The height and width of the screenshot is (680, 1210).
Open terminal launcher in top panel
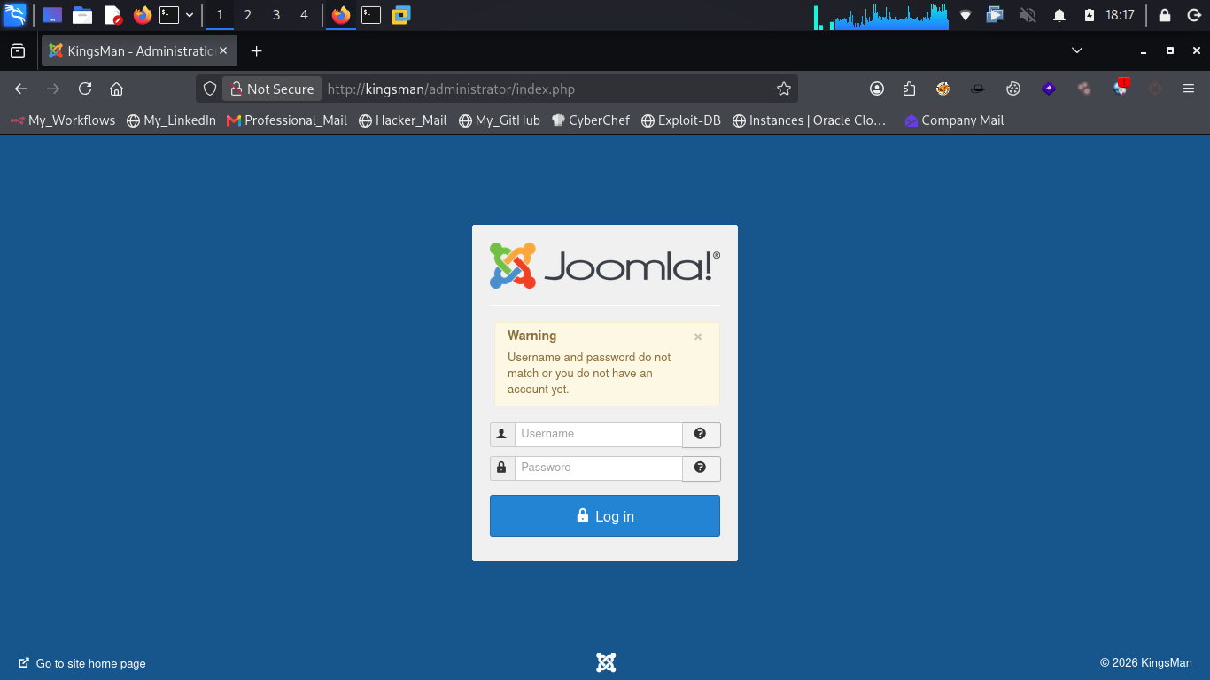[168, 15]
